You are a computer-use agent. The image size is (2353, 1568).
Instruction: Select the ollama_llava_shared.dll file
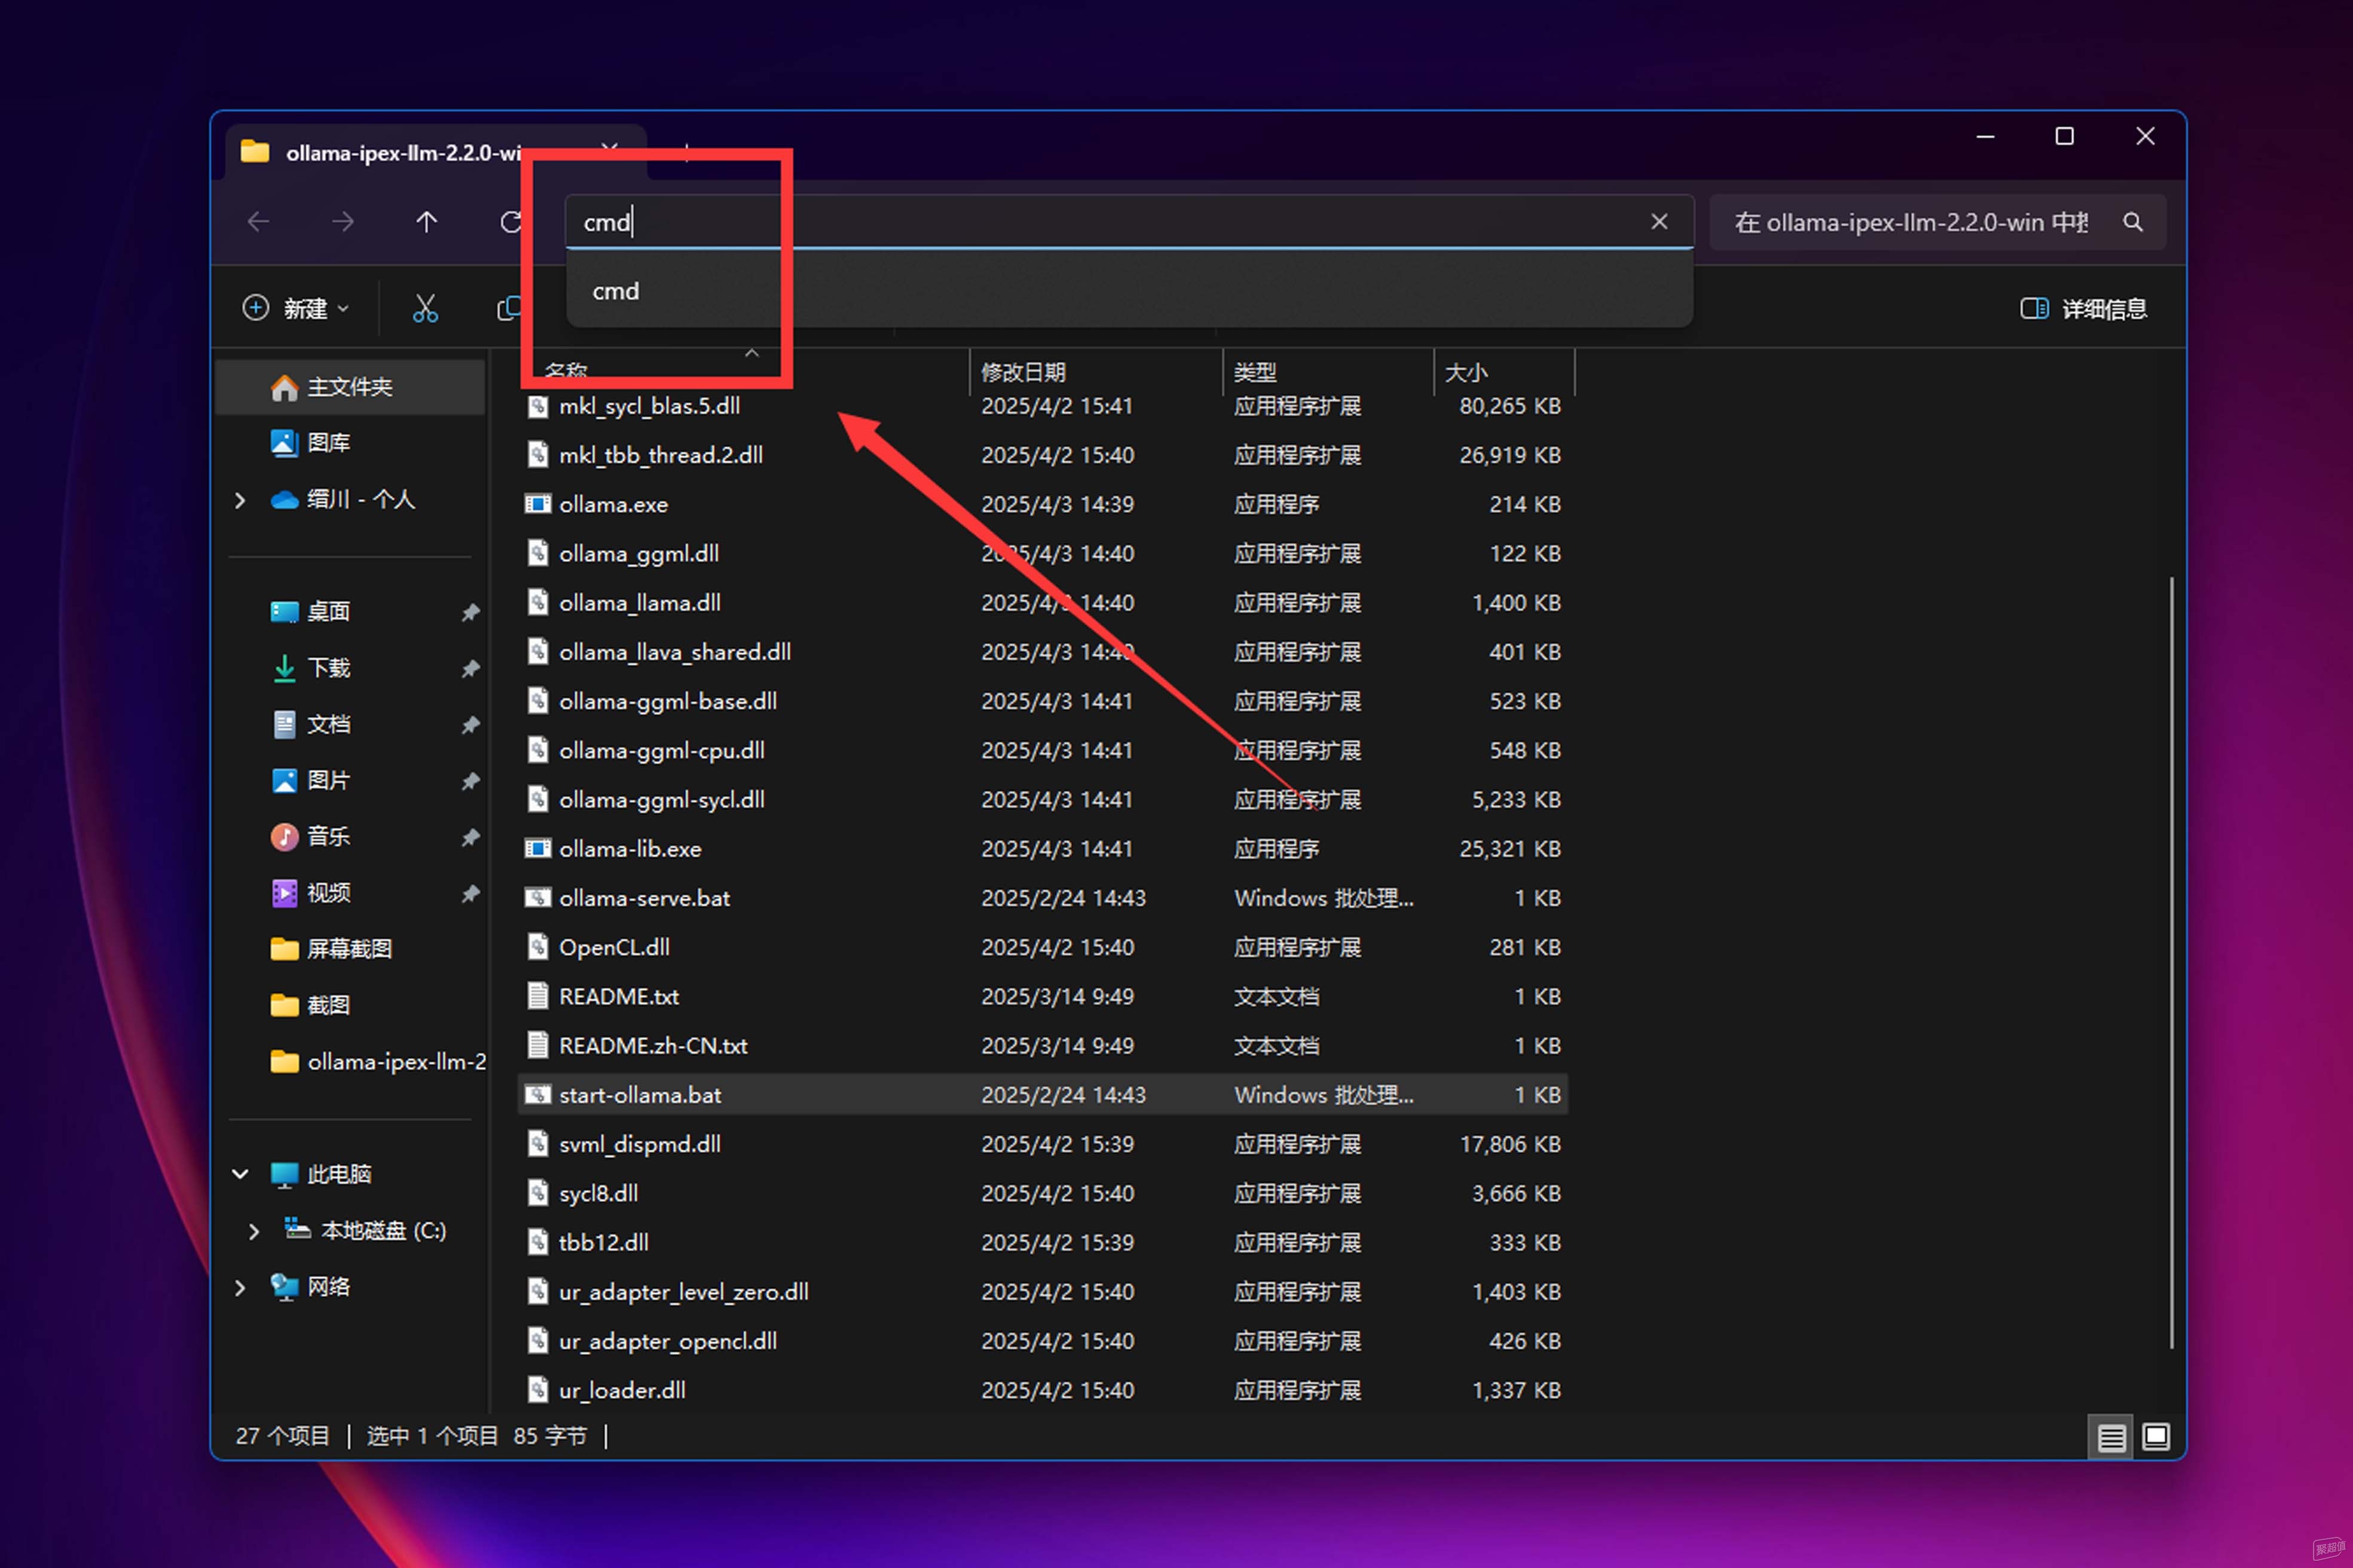coord(1043,651)
